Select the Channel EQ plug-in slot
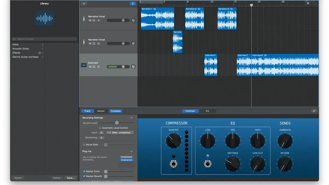Viewport: 329px width, 185px height. [127, 160]
